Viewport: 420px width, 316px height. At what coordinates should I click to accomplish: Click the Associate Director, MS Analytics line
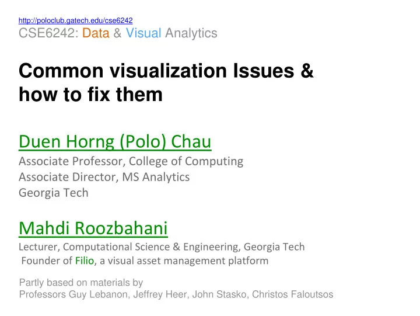pos(104,177)
